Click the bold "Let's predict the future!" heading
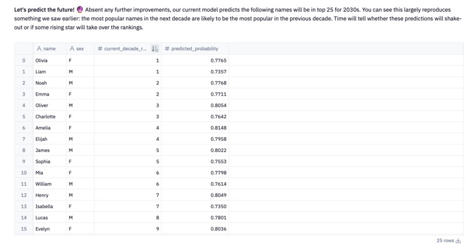The width and height of the screenshot is (470, 251). pyautogui.click(x=44, y=9)
